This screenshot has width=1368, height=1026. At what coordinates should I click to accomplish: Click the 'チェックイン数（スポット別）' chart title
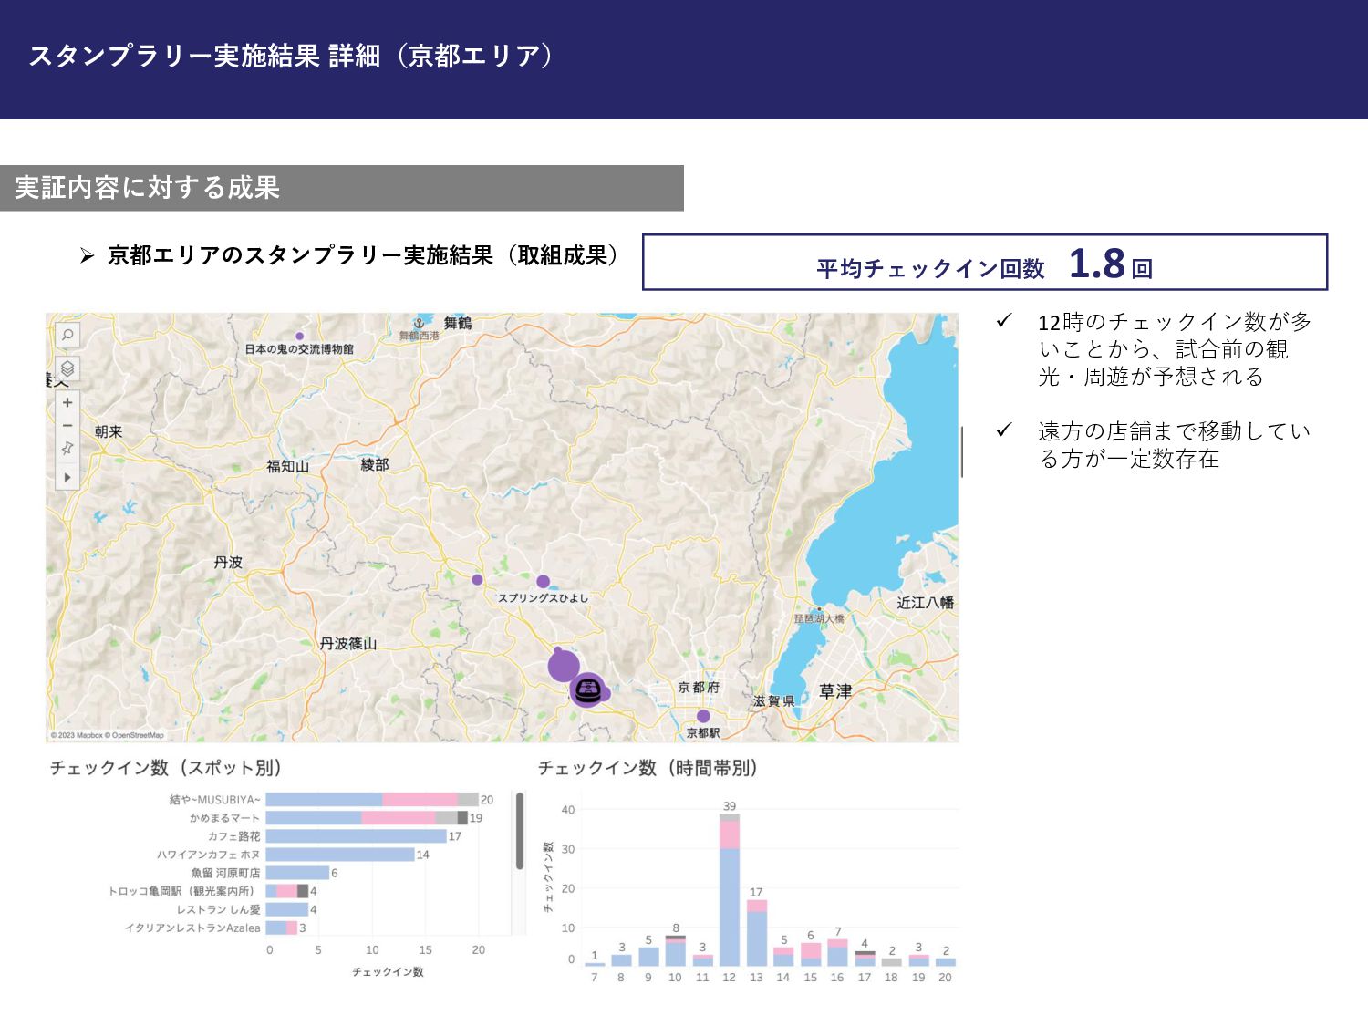(x=166, y=768)
